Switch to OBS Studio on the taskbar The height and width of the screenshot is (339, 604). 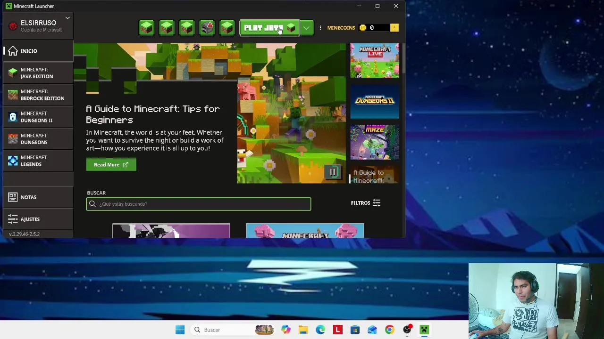point(407,330)
